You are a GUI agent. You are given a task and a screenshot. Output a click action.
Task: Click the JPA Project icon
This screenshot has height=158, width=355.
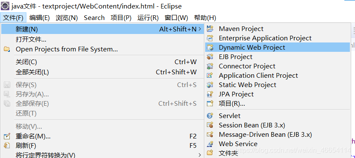[210, 94]
